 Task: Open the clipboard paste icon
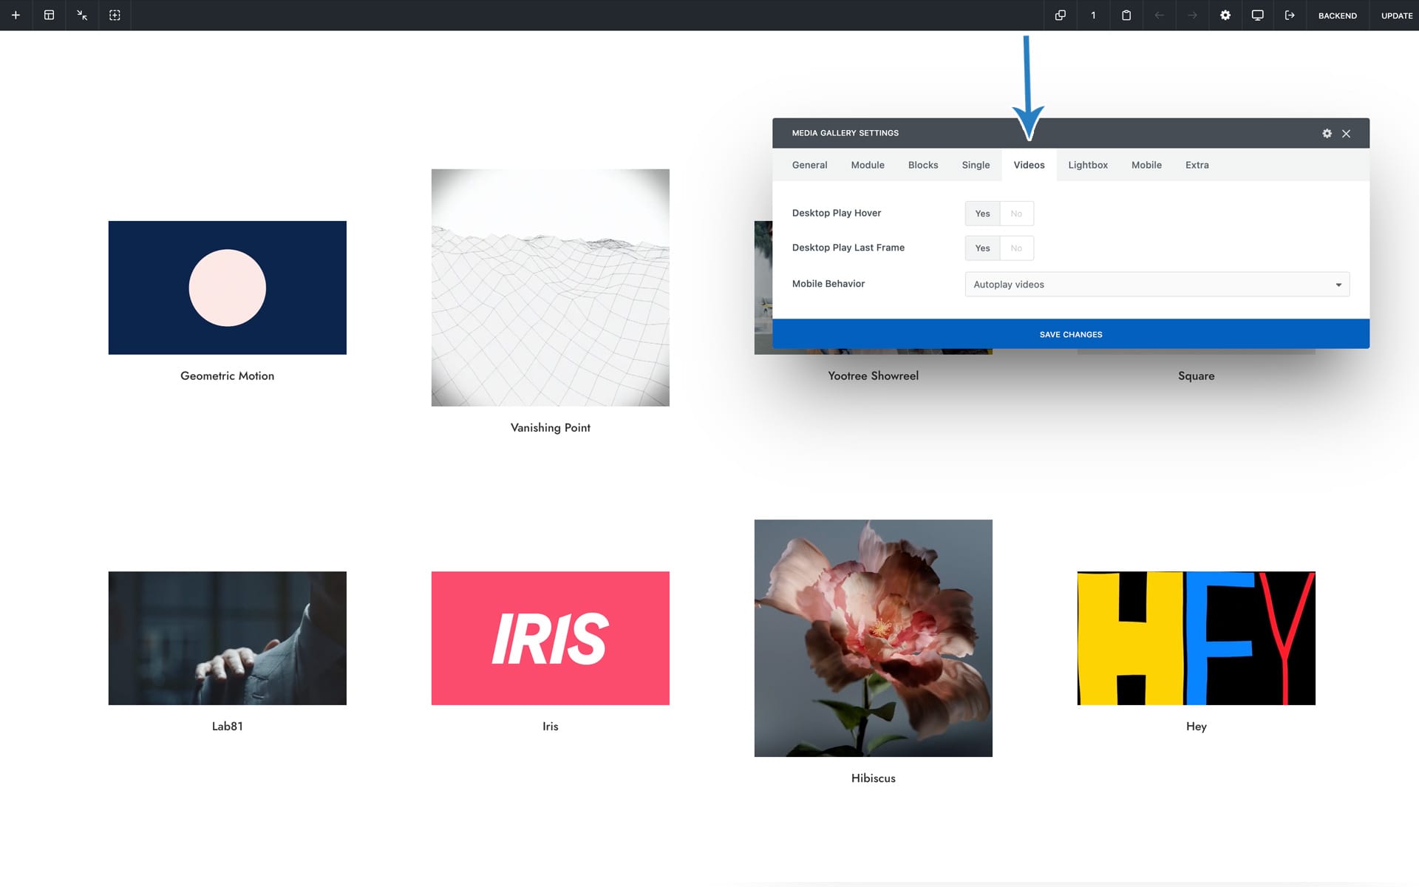click(1126, 15)
